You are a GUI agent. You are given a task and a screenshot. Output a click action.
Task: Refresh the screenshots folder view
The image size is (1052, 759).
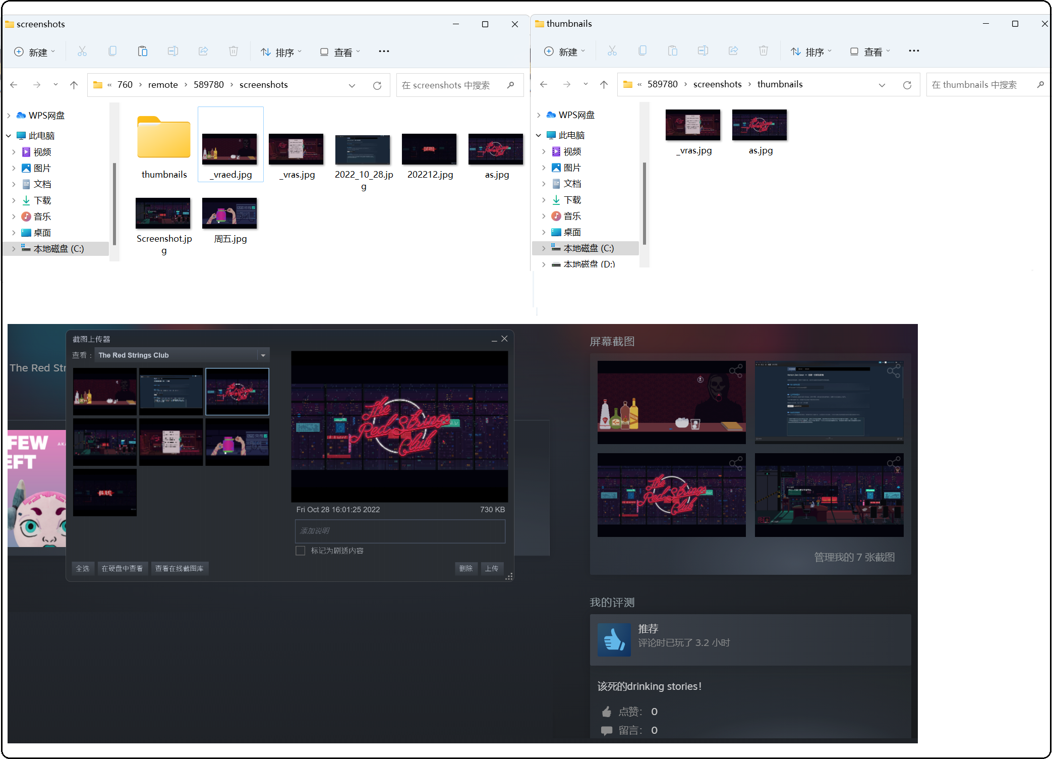pos(377,85)
